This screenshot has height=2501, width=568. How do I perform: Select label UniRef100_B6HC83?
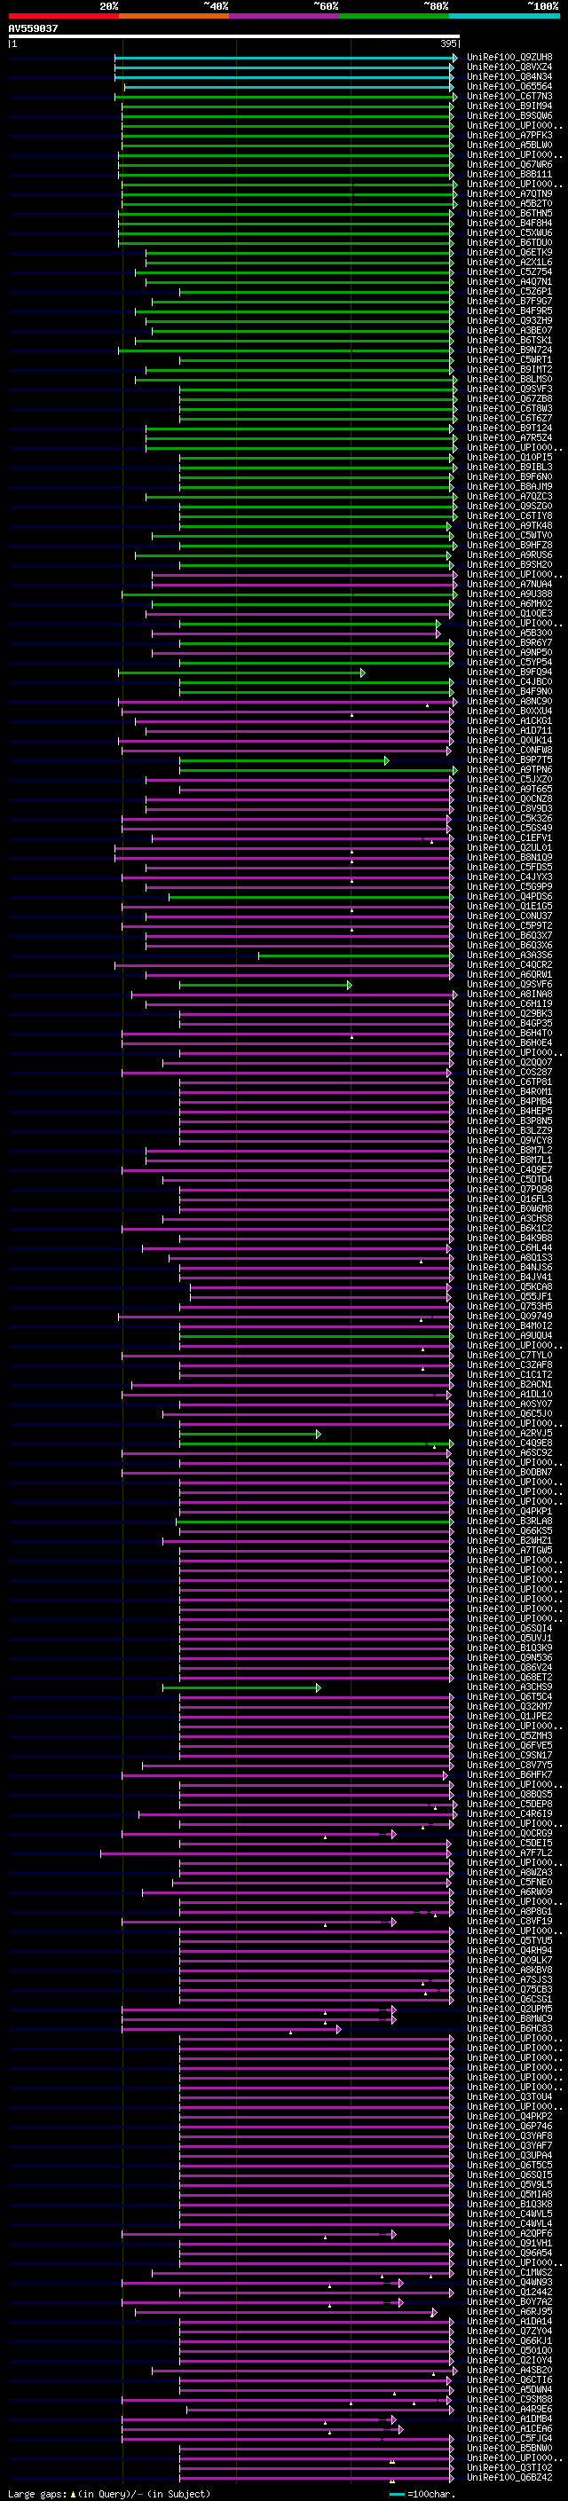[x=509, y=2028]
